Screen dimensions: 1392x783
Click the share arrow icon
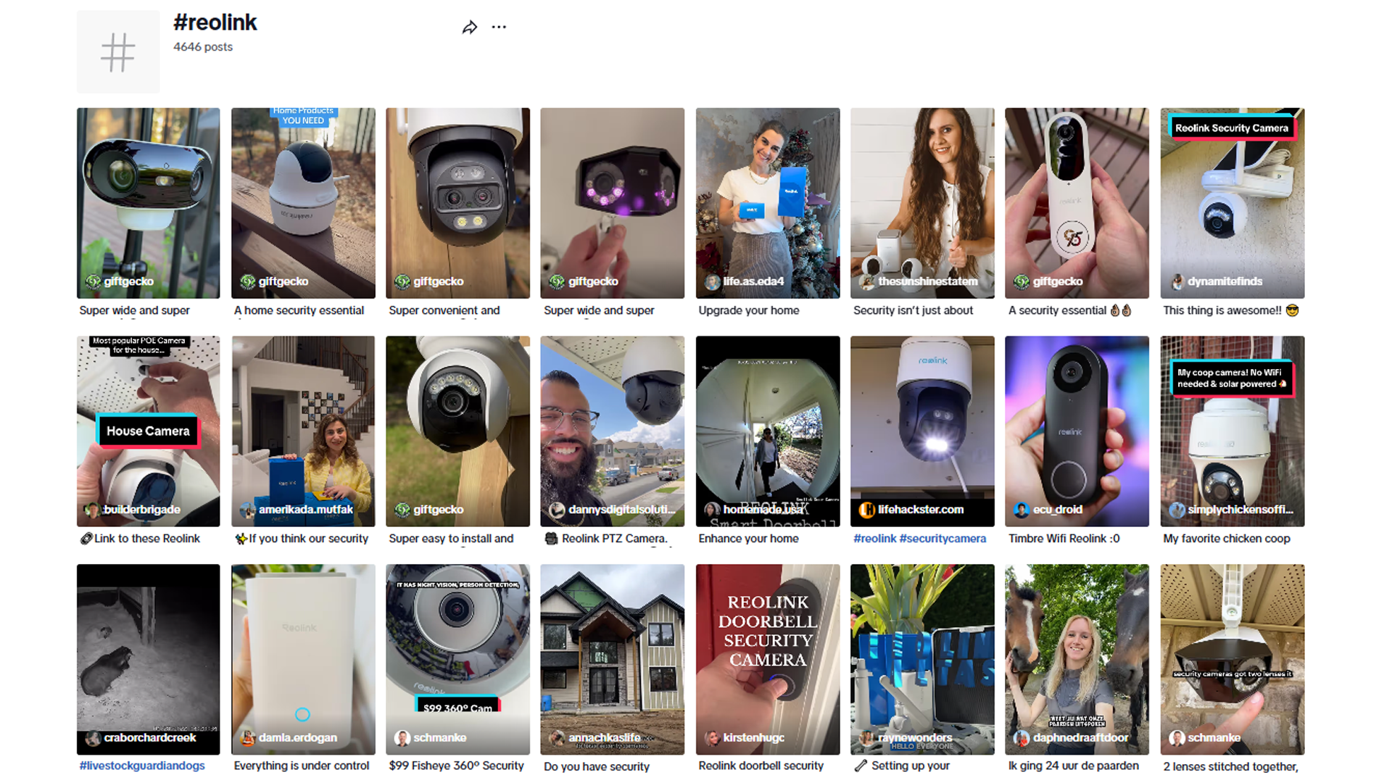[x=470, y=28]
